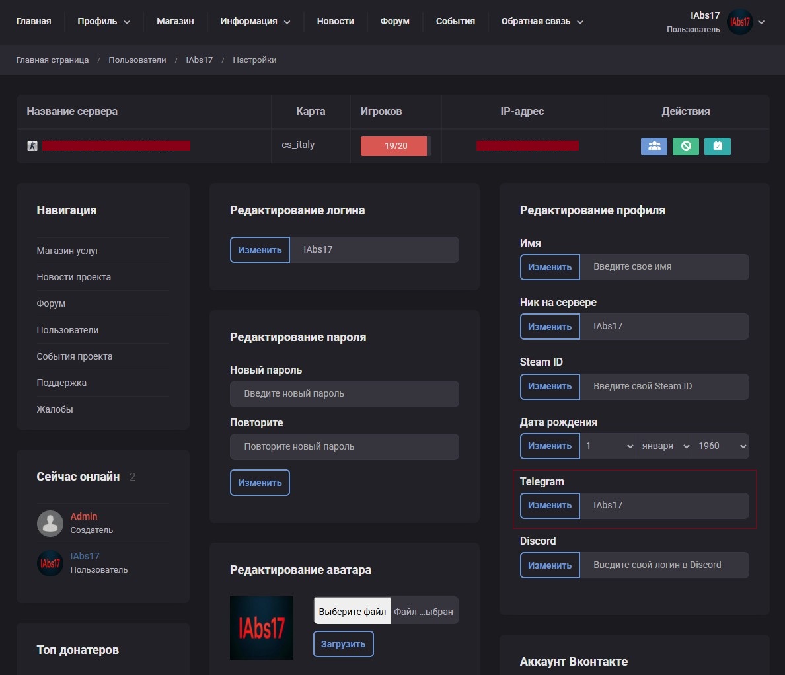
Task: Click the current avatar preview image
Action: click(261, 628)
